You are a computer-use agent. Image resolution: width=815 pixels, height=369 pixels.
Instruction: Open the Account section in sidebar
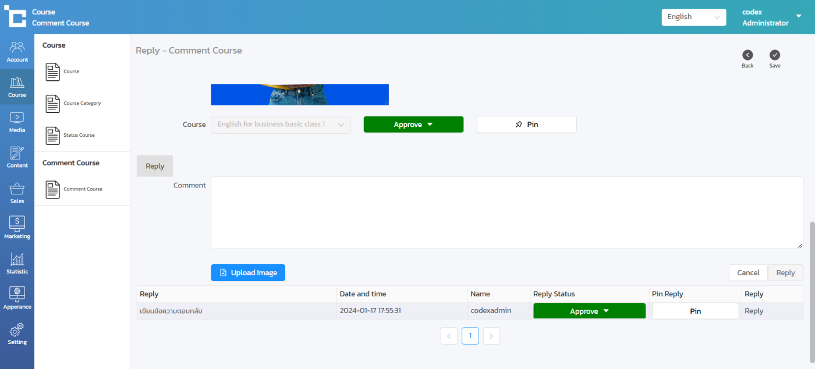coord(17,51)
